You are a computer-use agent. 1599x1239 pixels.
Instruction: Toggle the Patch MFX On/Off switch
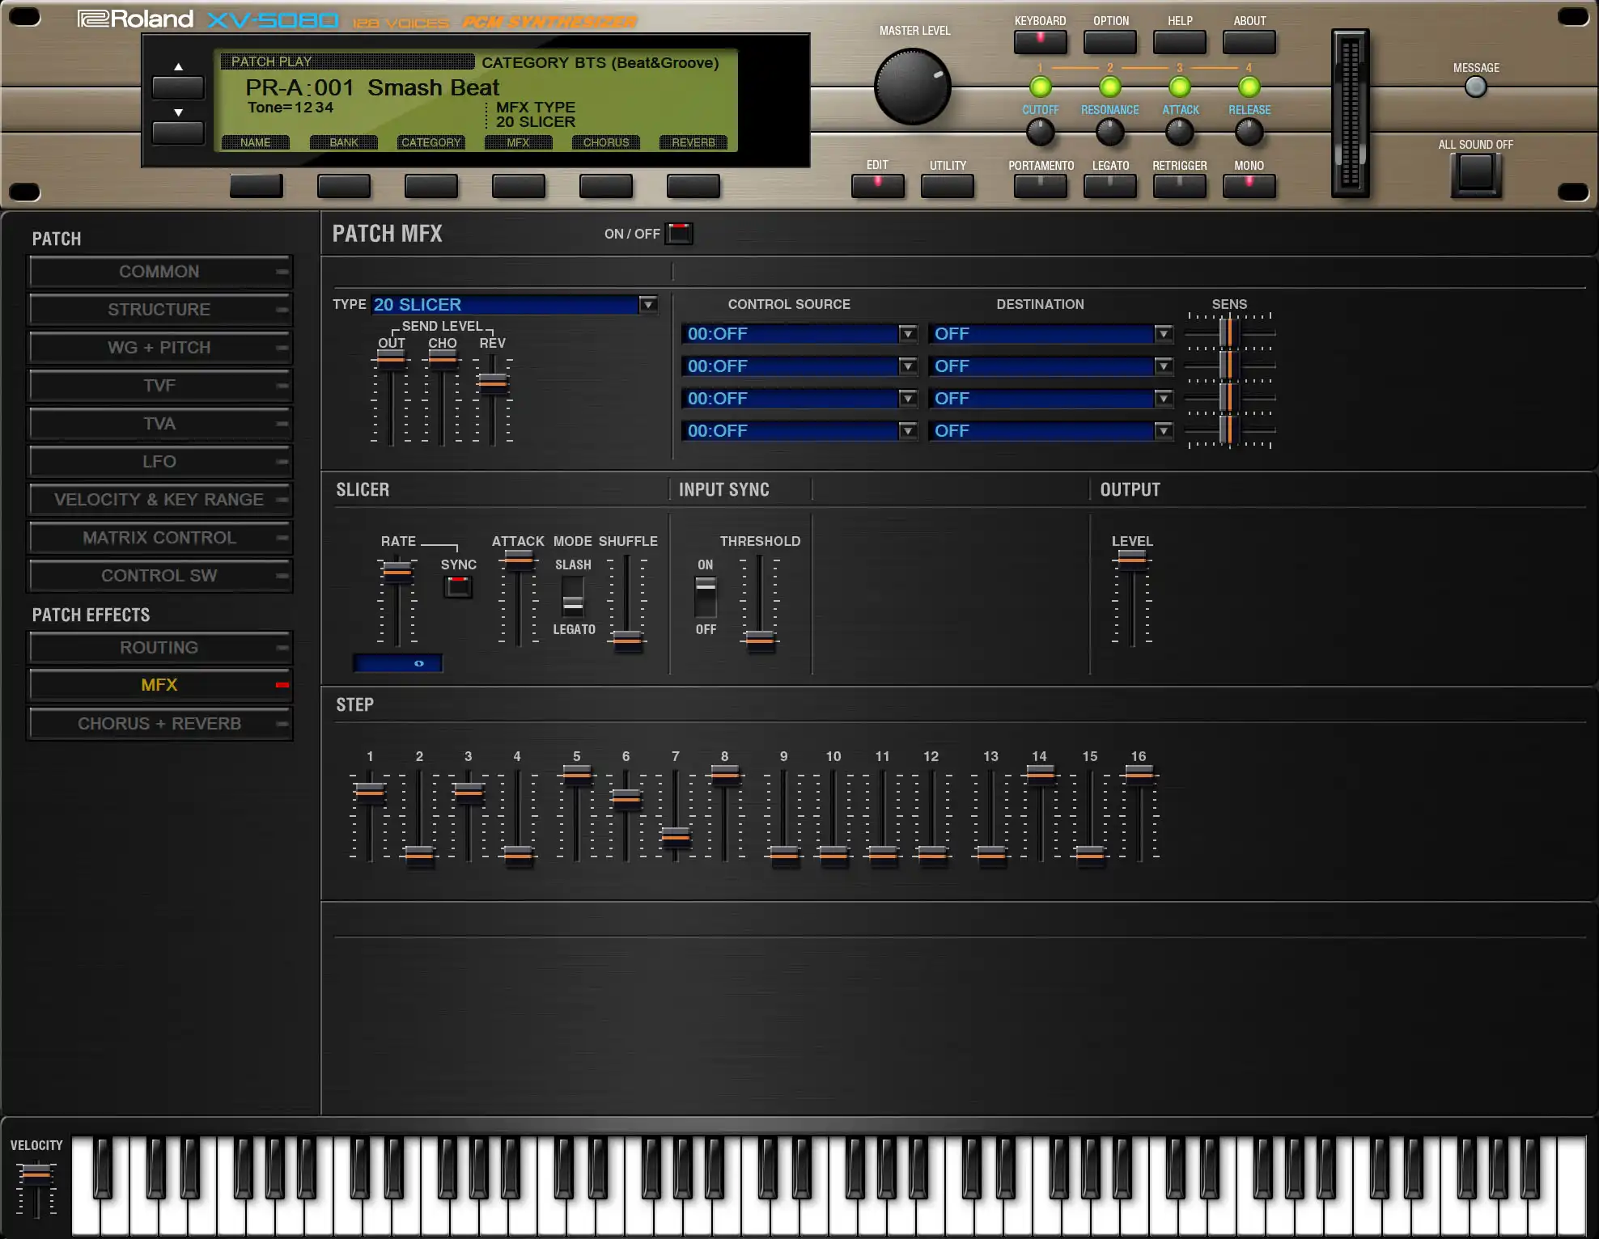tap(679, 234)
